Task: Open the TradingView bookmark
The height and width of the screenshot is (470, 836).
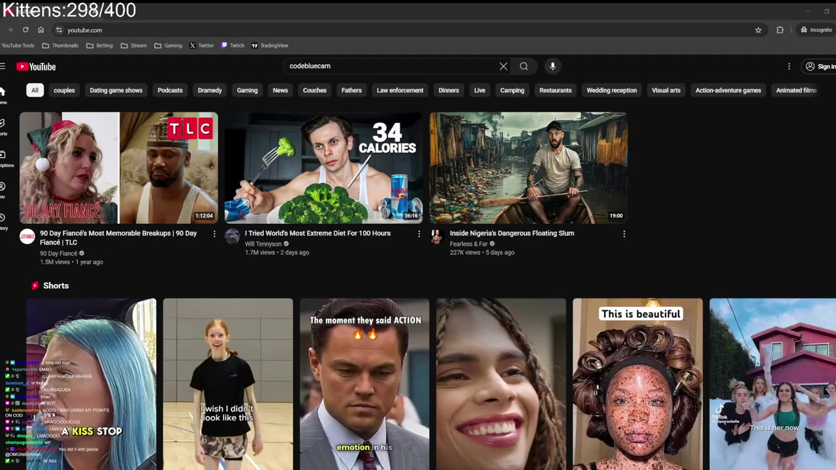Action: (x=270, y=46)
